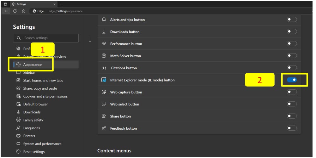This screenshot has width=316, height=158.
Task: Open a new tab with plus icon
Action: [x=61, y=4]
